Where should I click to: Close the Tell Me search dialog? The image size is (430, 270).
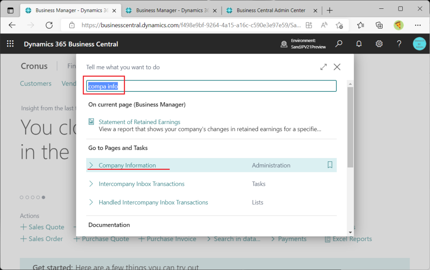click(x=337, y=67)
